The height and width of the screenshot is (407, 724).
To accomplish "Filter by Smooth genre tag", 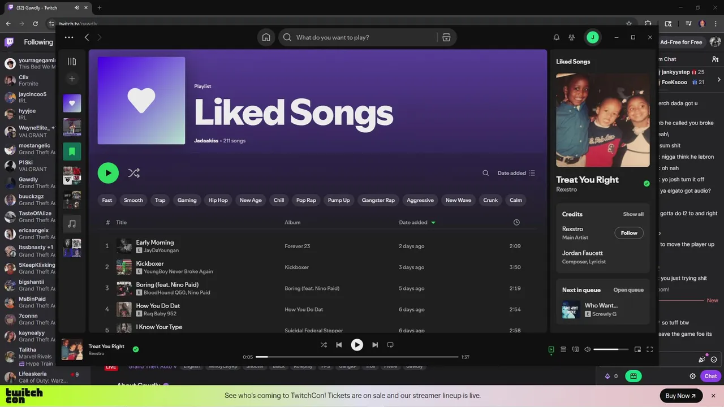I will click(x=133, y=200).
